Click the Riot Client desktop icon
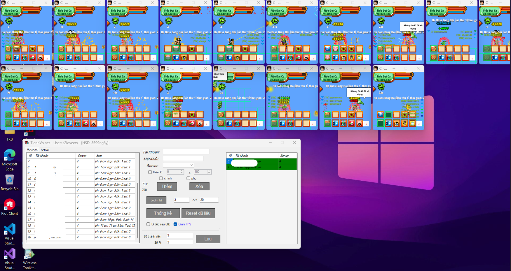This screenshot has height=271, width=511. [x=10, y=205]
